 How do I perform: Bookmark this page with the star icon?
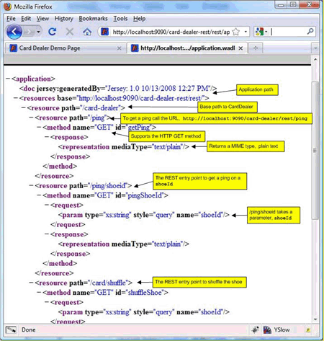coord(236,32)
